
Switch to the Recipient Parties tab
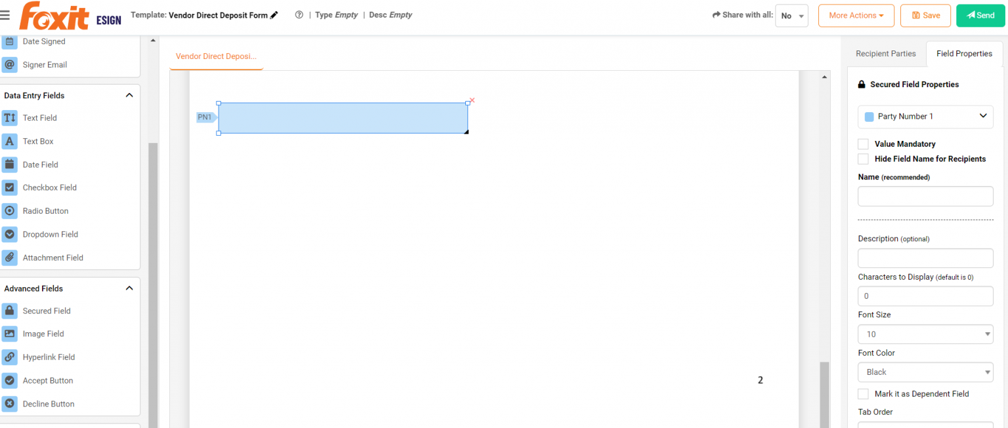(886, 53)
